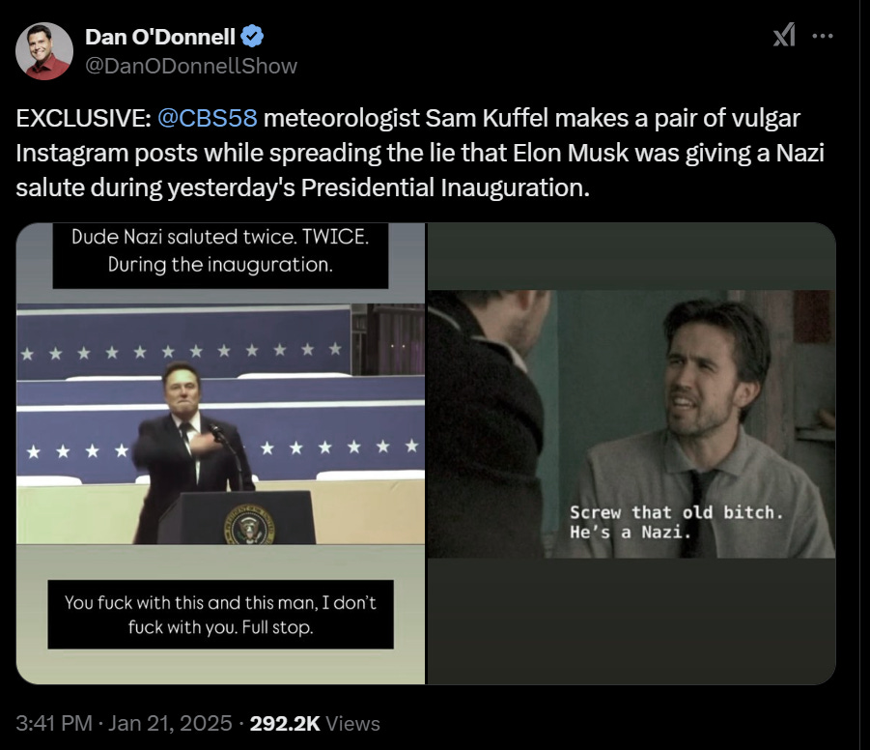Image resolution: width=870 pixels, height=750 pixels.
Task: Click the Views label at post bottom
Action: [x=352, y=724]
